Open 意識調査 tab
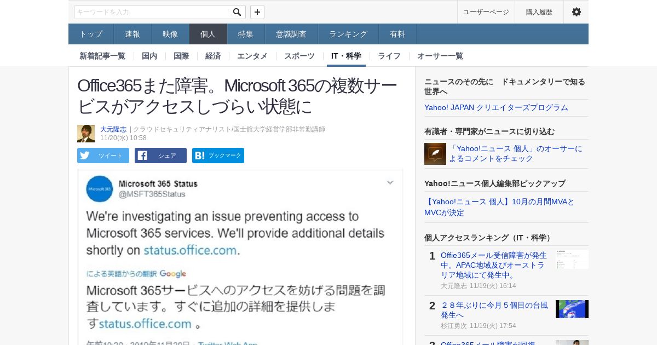 pos(291,34)
